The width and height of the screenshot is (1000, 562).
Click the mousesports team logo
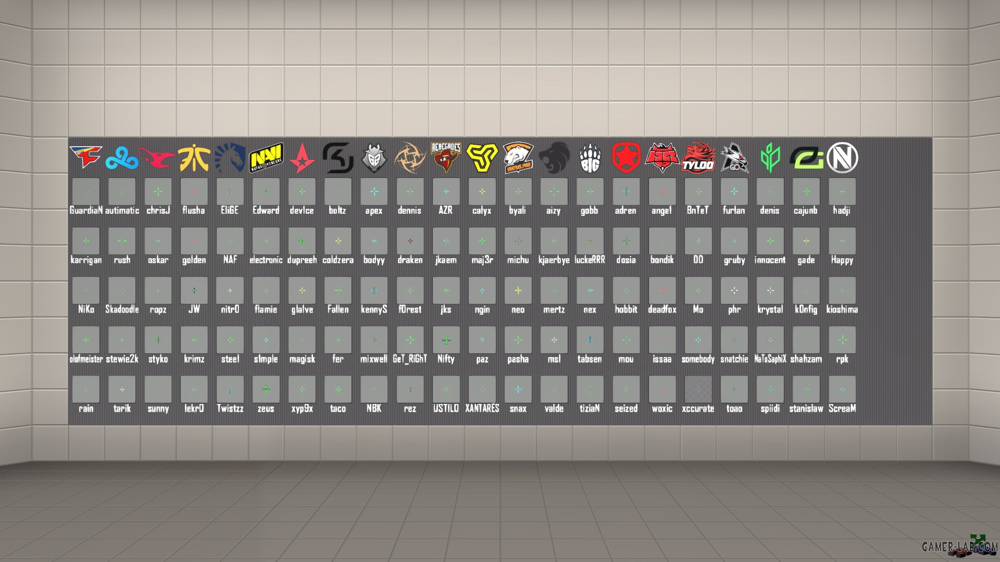click(x=158, y=158)
